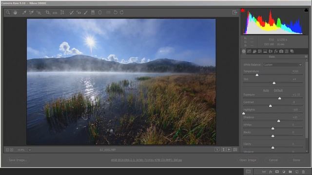Click the Exposure slider handle

point(279,98)
